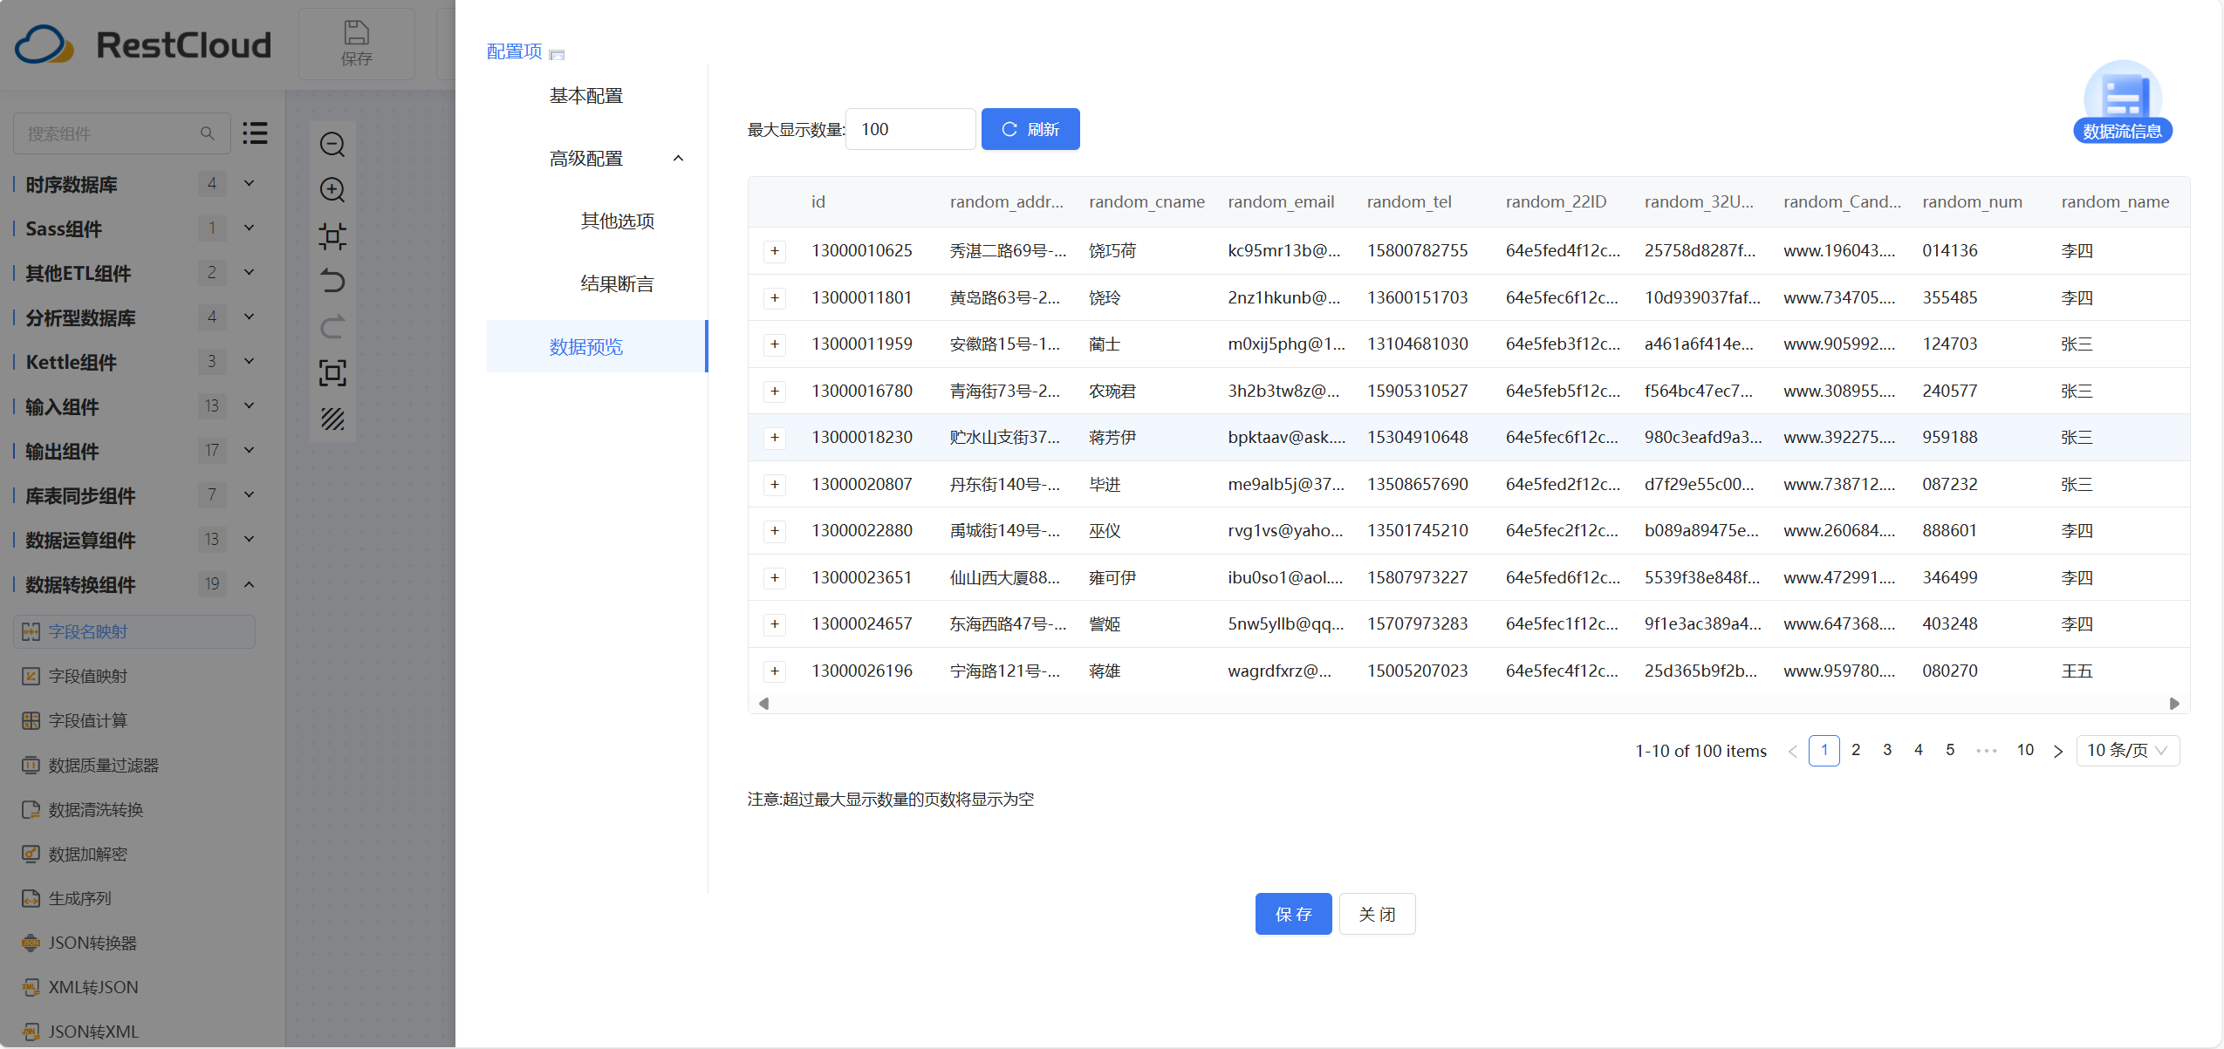Image resolution: width=2224 pixels, height=1049 pixels.
Task: Expand the 输入组件 group
Action: coord(249,405)
